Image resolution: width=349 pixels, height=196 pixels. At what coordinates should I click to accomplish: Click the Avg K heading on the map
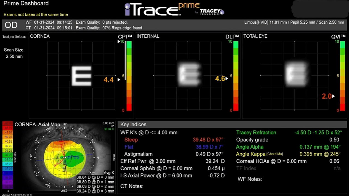109,173
